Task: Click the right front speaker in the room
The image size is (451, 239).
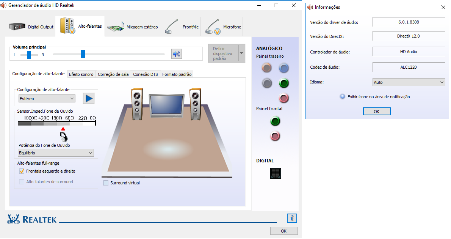Action: (x=195, y=104)
